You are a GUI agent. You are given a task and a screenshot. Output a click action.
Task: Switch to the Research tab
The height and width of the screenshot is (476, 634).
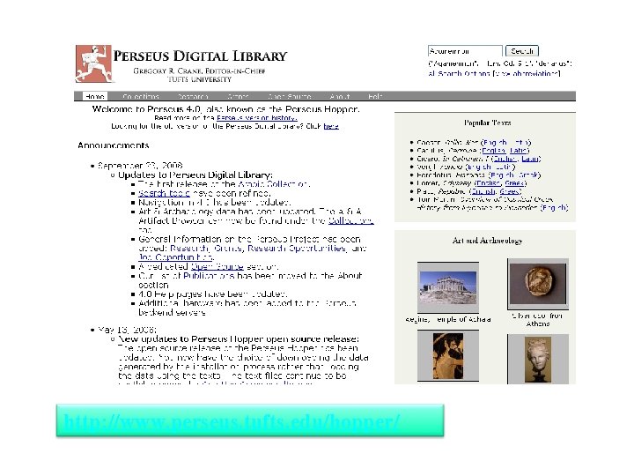[193, 96]
